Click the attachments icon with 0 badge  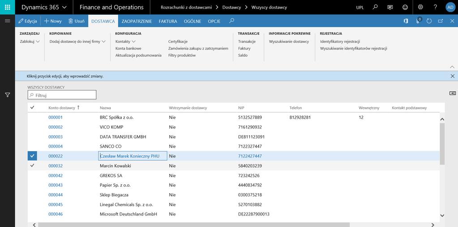419,21
